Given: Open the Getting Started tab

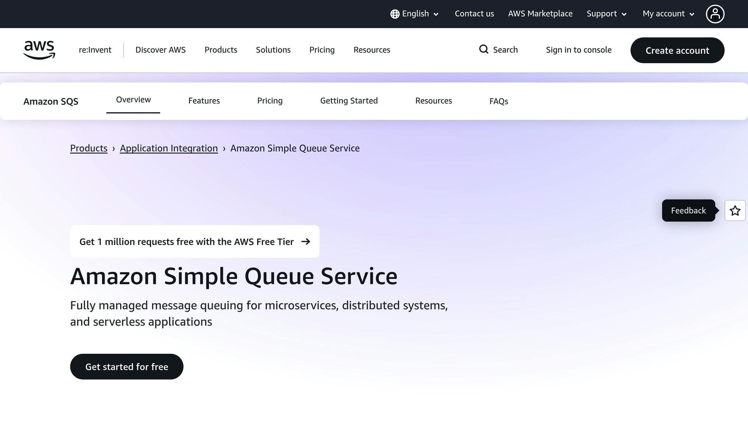Looking at the screenshot, I should pyautogui.click(x=349, y=100).
